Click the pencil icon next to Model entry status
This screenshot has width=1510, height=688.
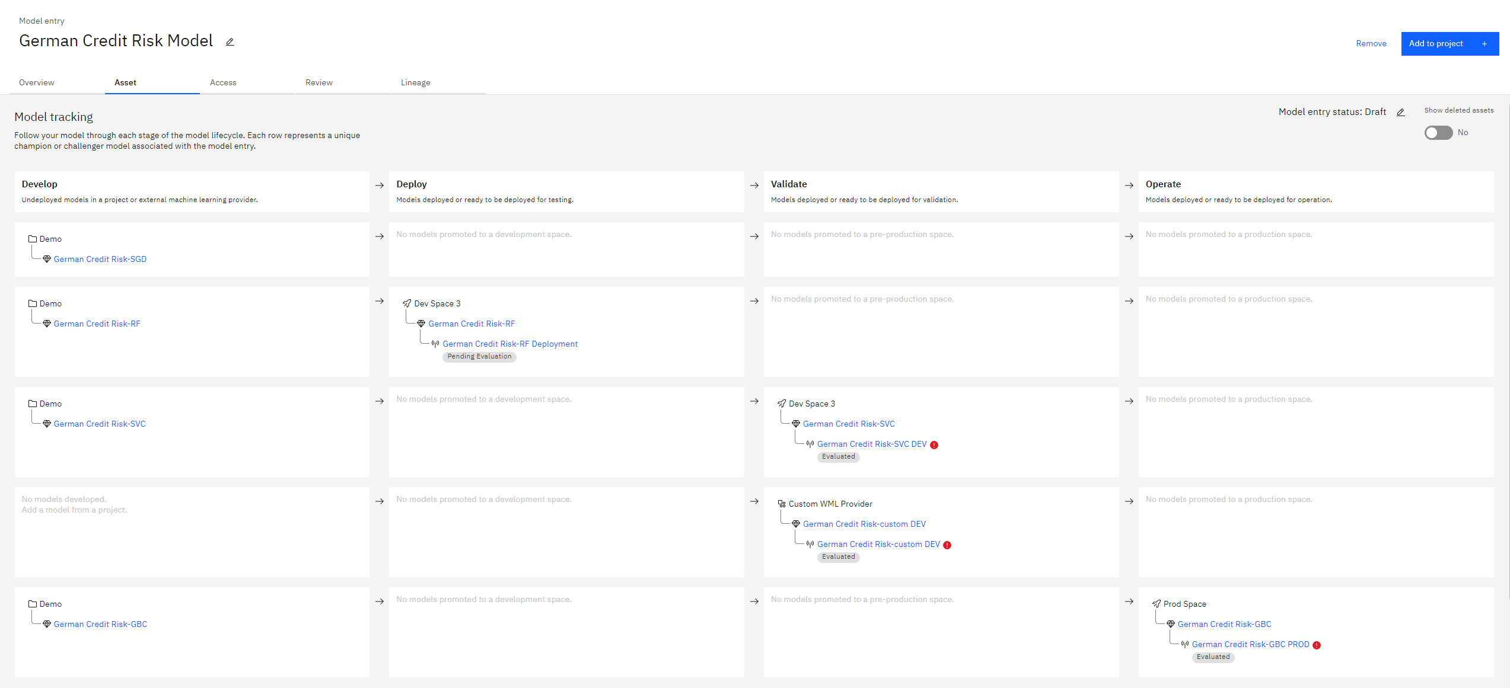pyautogui.click(x=1401, y=113)
